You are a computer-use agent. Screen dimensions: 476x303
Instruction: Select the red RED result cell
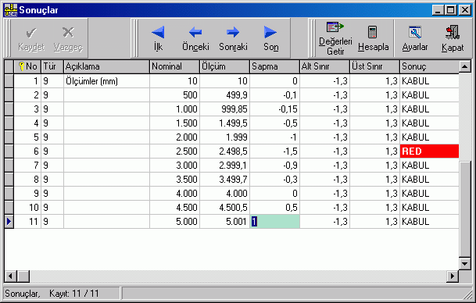click(429, 151)
